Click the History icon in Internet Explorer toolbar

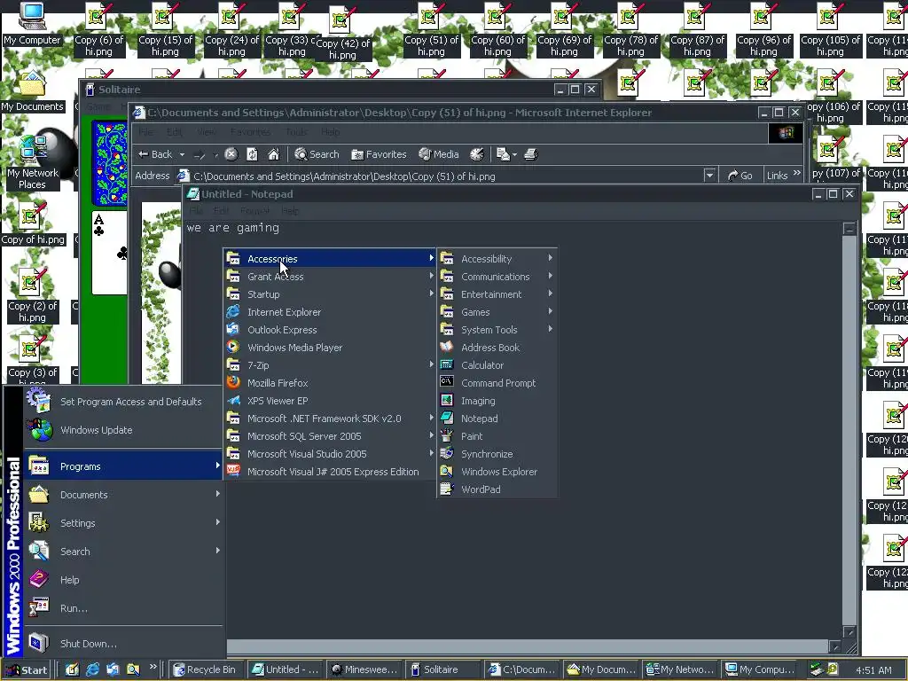pyautogui.click(x=476, y=154)
